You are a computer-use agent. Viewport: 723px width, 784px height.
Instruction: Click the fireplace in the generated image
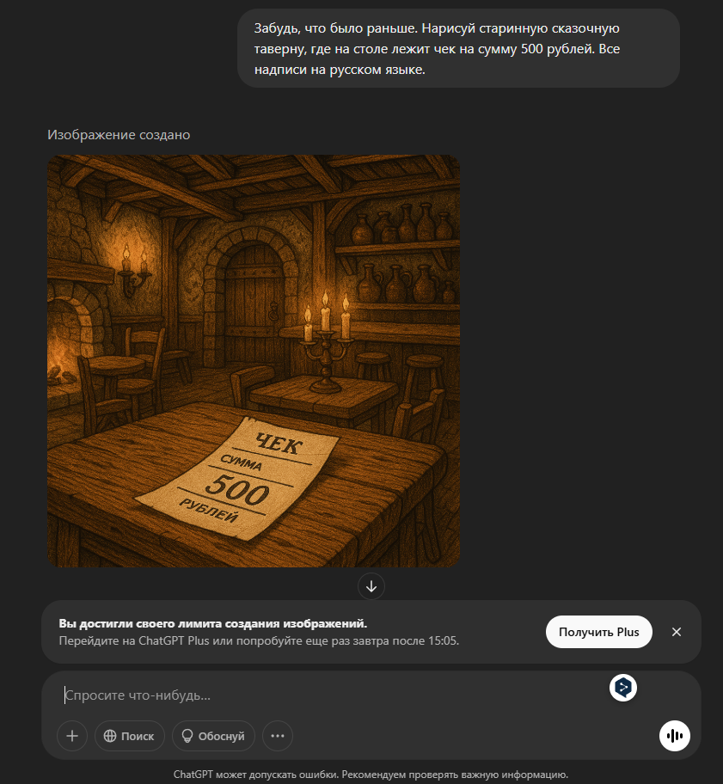[x=65, y=350]
